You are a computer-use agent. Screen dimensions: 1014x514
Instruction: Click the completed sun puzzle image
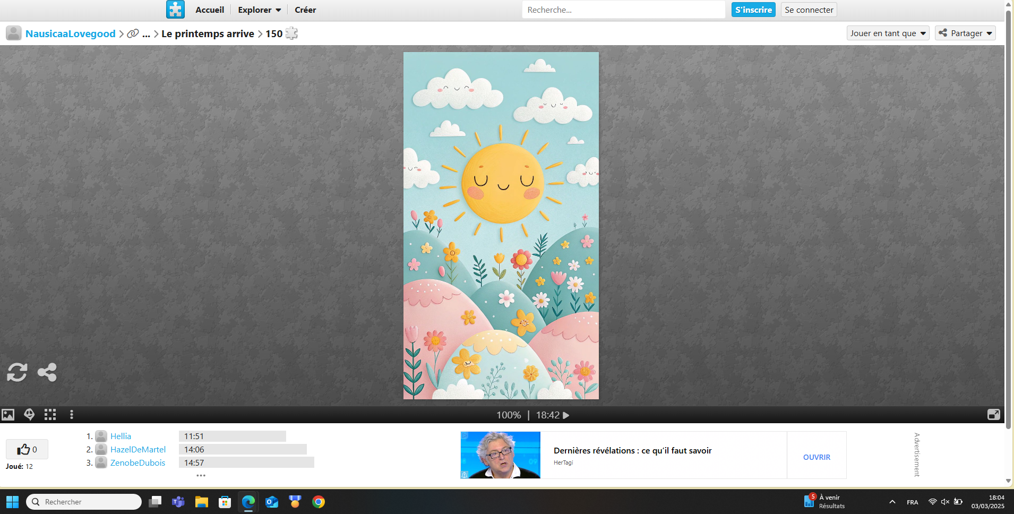pos(501,226)
